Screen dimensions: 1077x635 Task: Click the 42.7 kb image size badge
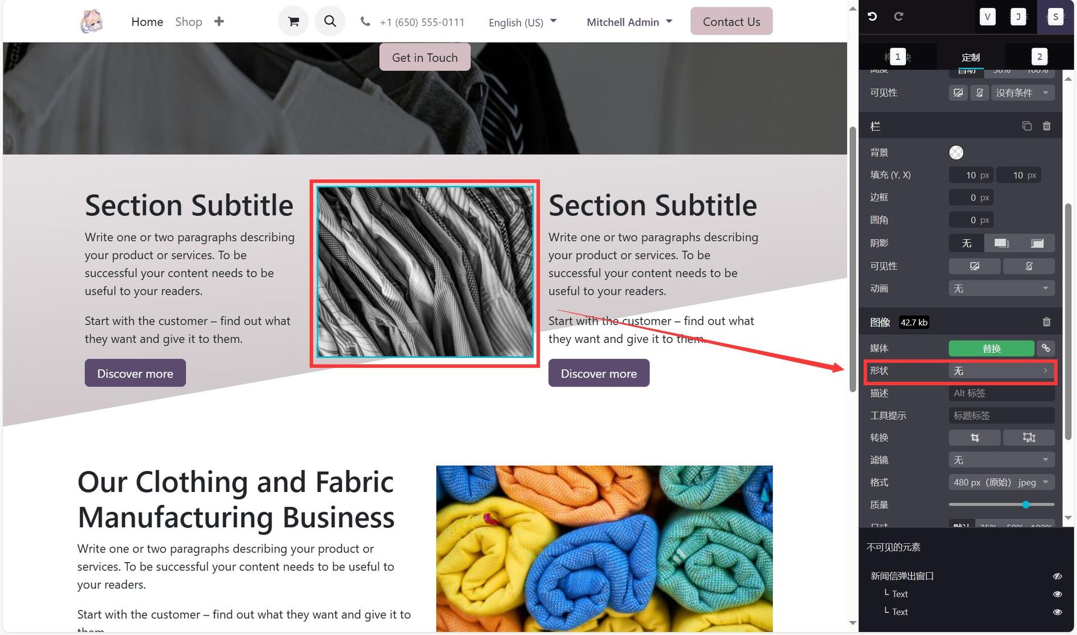pos(914,322)
